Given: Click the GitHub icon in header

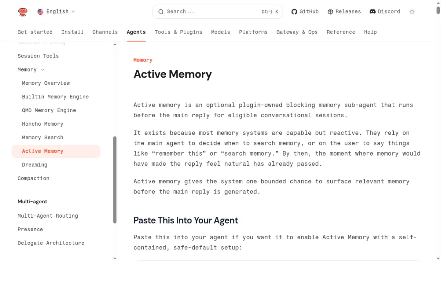Looking at the screenshot, I should coord(294,12).
